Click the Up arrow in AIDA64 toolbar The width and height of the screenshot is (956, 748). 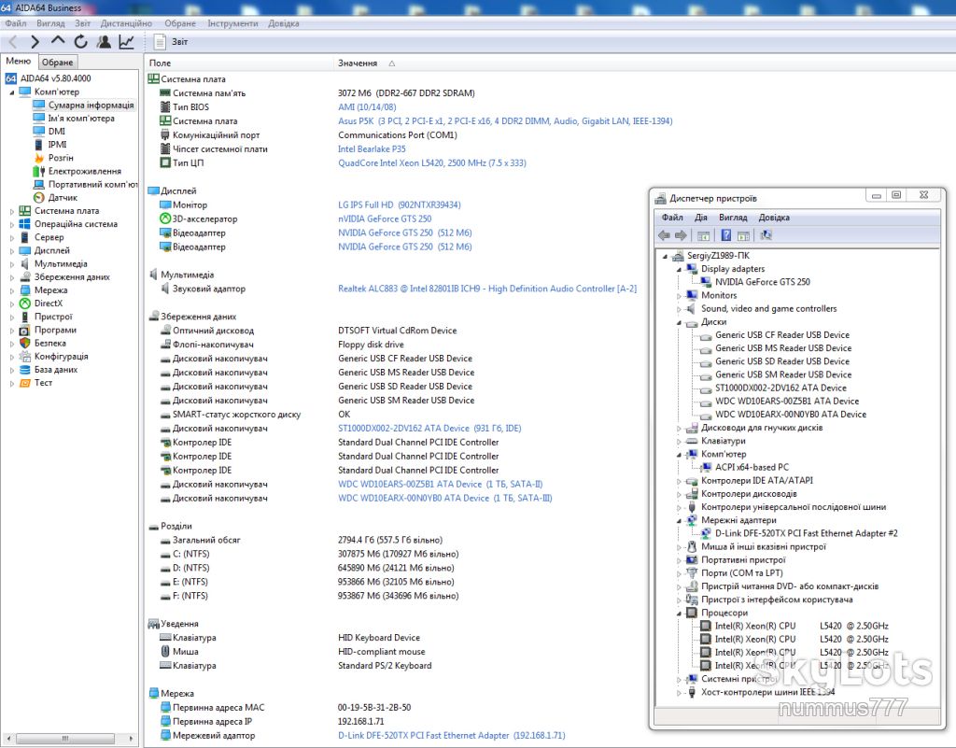58,41
